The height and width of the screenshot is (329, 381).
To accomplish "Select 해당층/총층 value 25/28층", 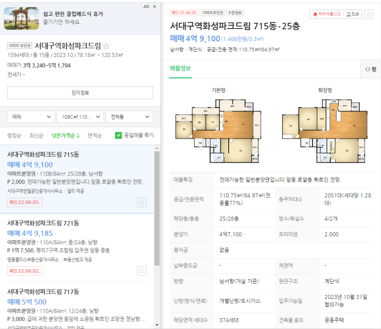I will tap(229, 219).
